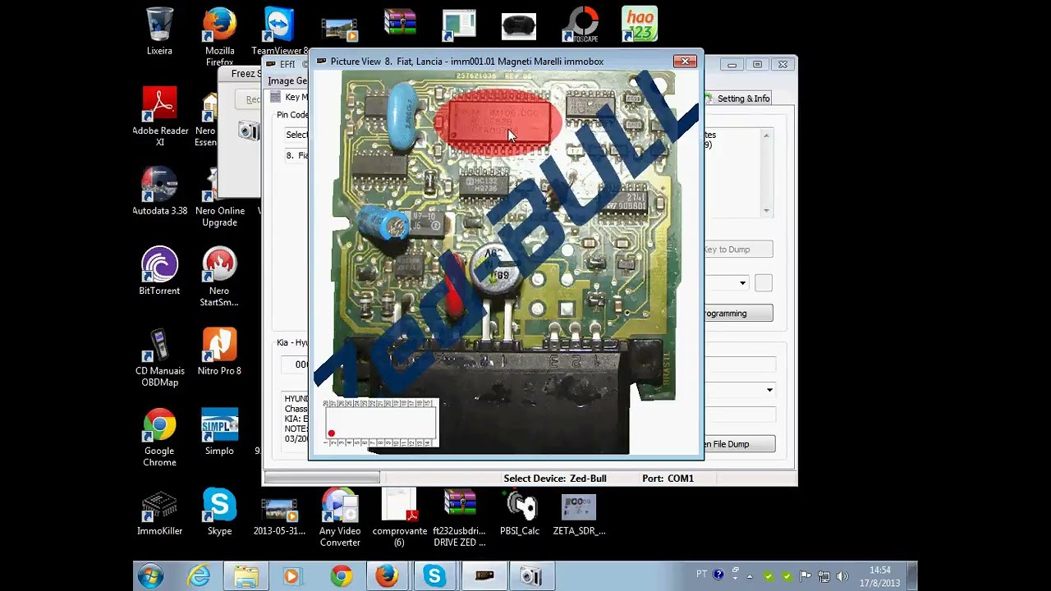This screenshot has height=591, width=1051.
Task: Switch to Firefox in taskbar
Action: (x=387, y=576)
